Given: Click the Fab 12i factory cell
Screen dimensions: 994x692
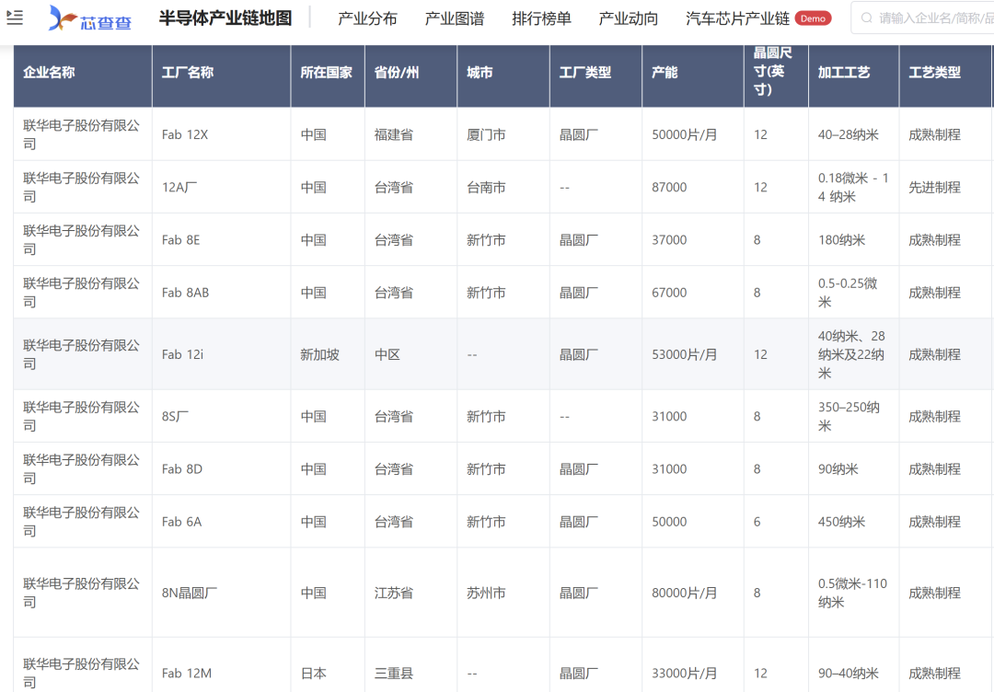Looking at the screenshot, I should (182, 354).
